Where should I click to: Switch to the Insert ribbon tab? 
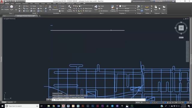pyautogui.click(x=12, y=3)
